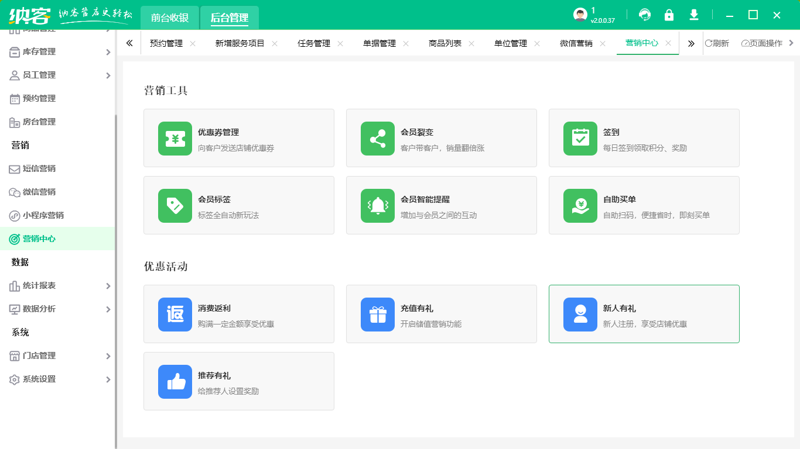
Task: Click the data analysis (数据分析) monitor icon
Action: click(15, 309)
